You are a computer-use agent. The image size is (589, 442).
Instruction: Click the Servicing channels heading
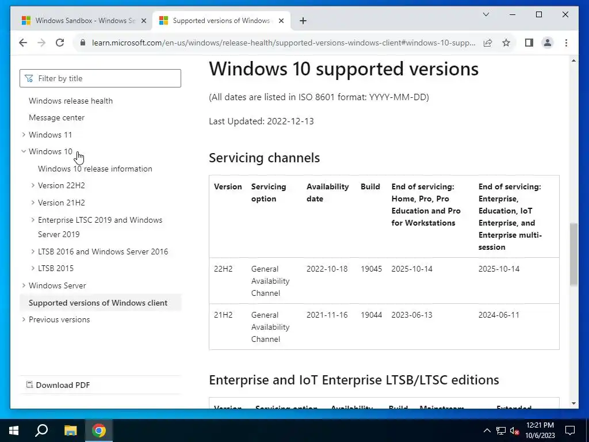tap(264, 158)
